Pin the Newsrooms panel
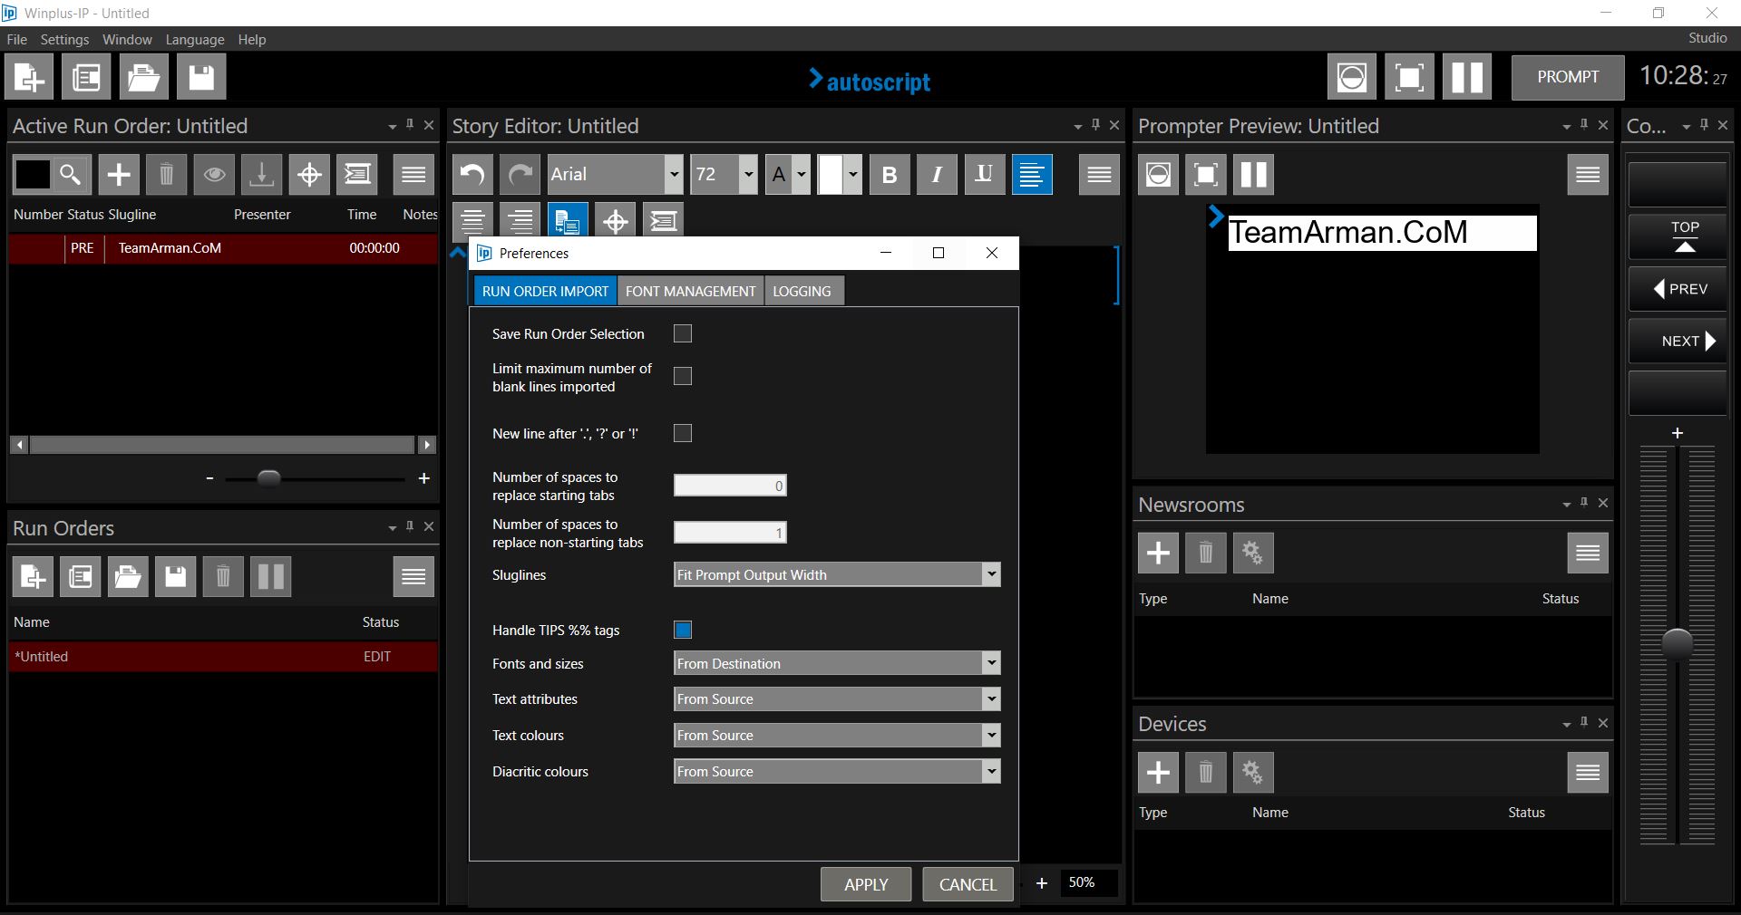 pos(1584,502)
